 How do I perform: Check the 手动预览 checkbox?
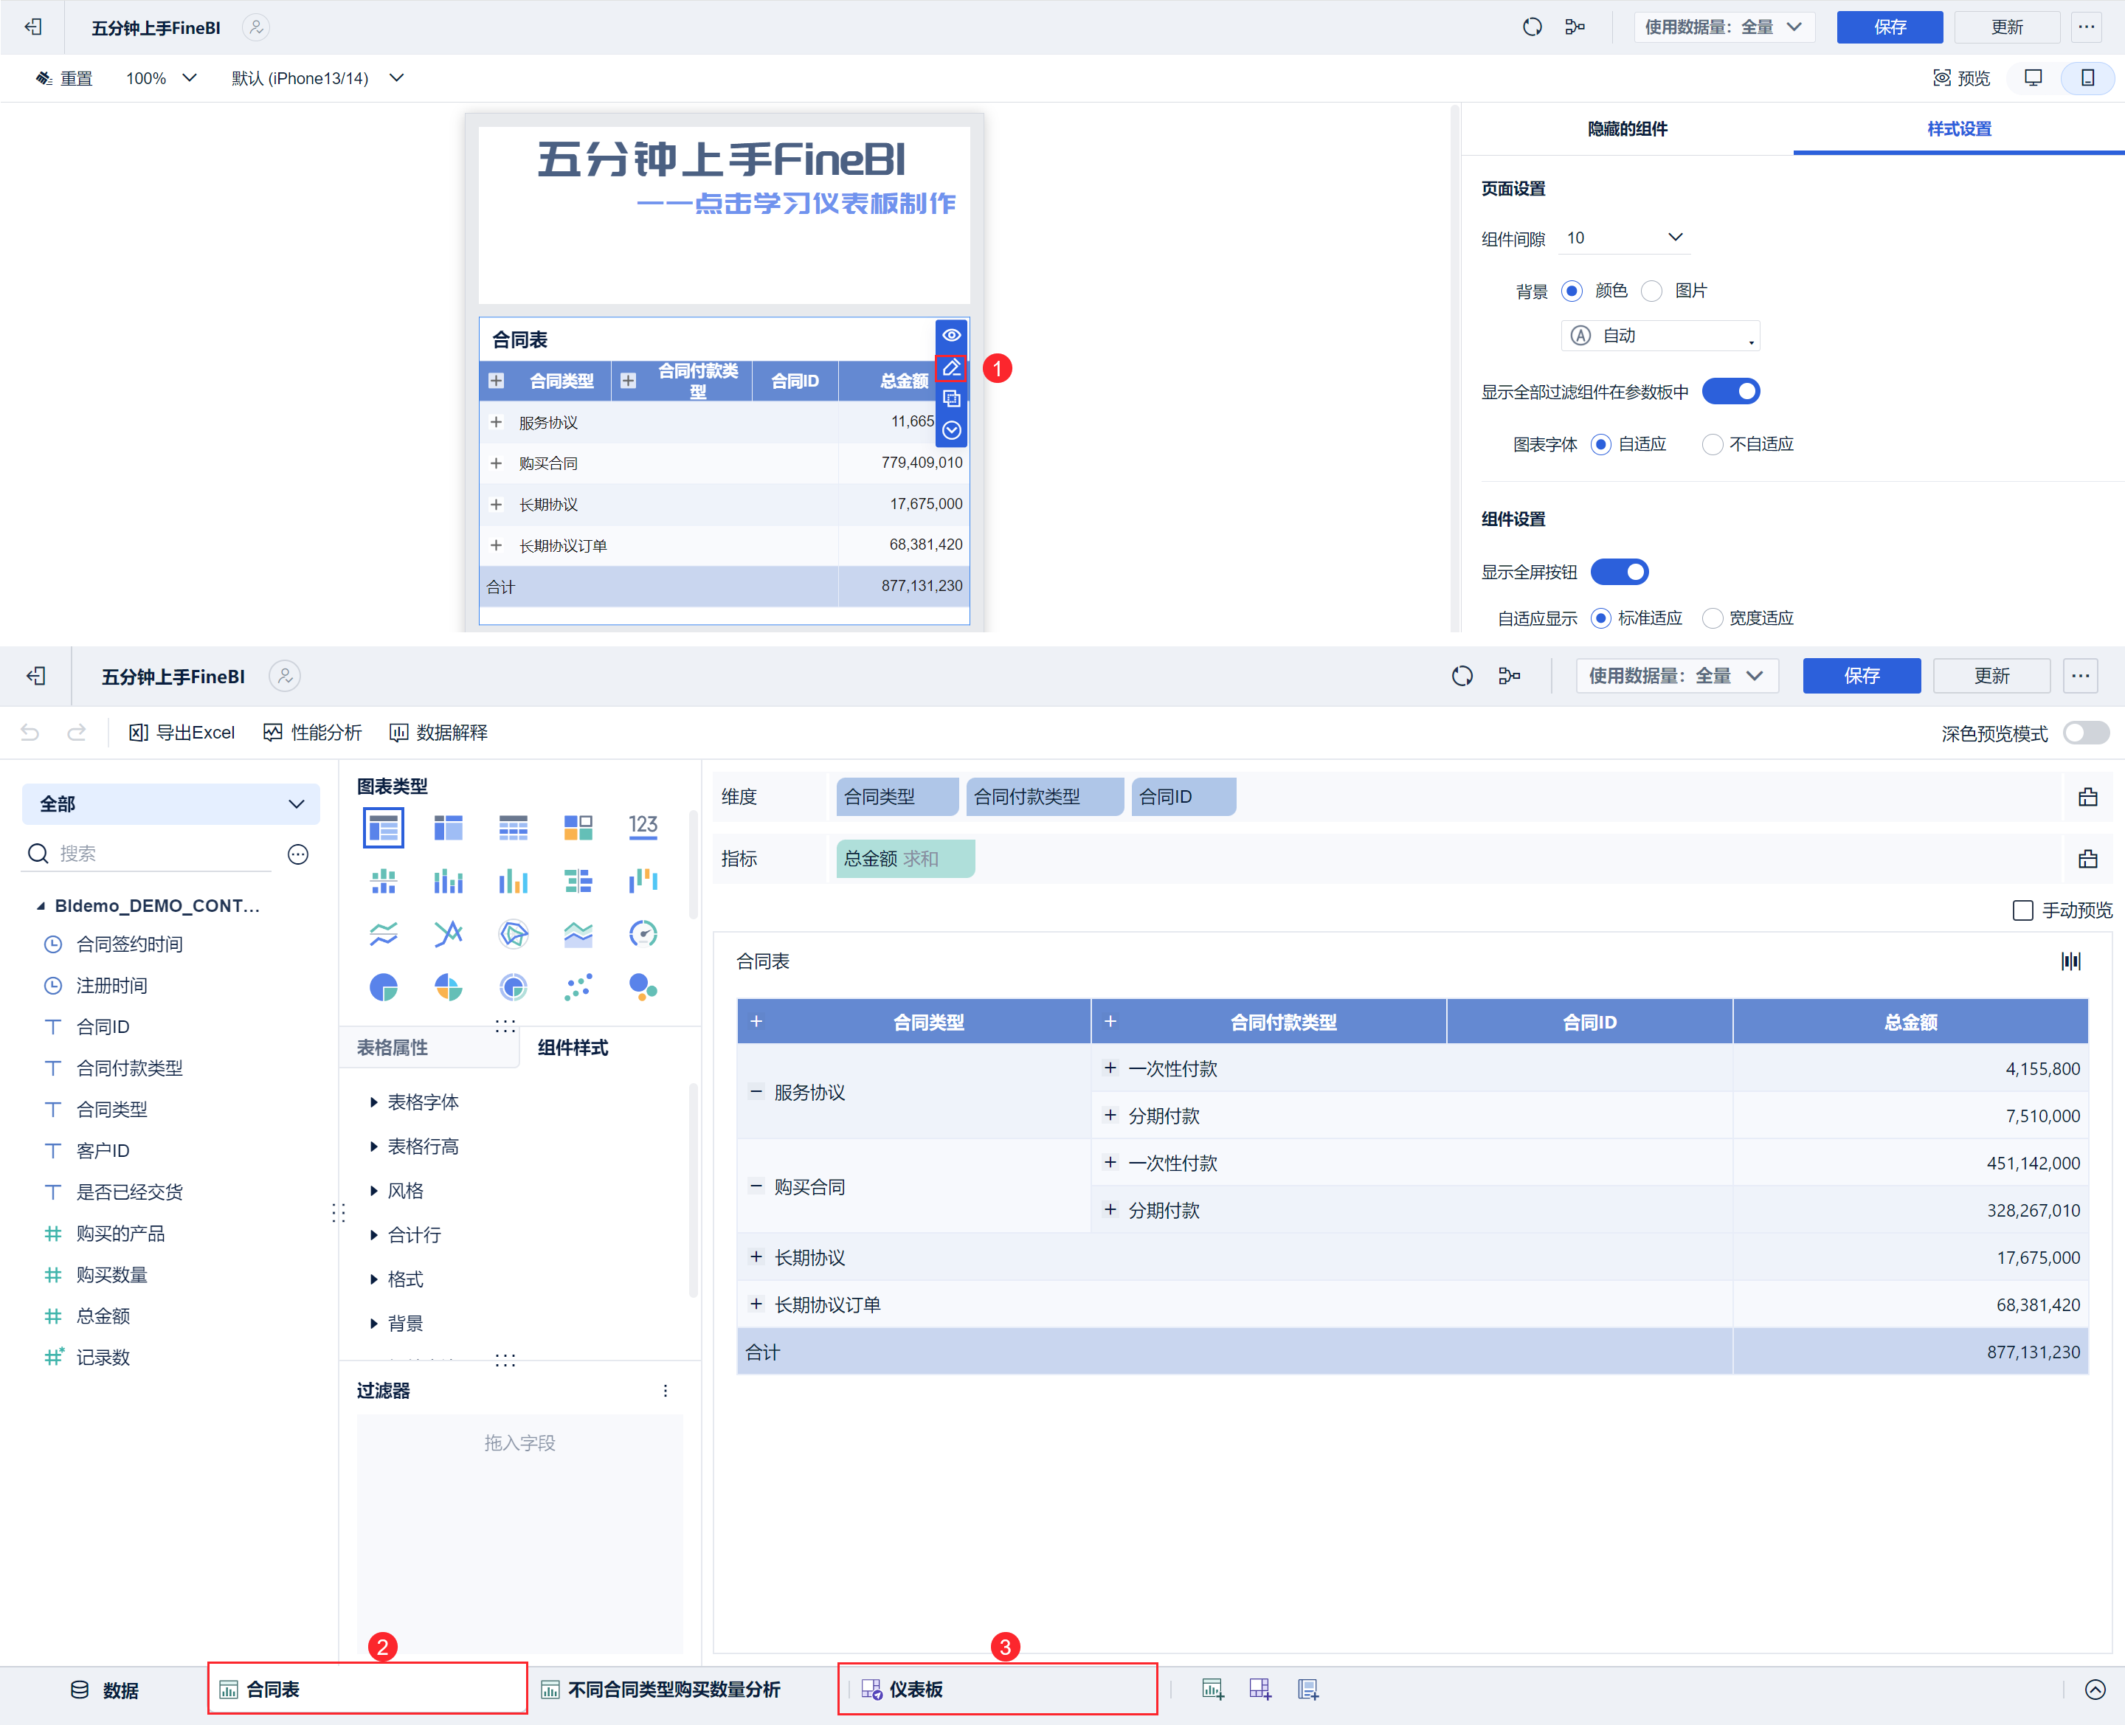2022,910
